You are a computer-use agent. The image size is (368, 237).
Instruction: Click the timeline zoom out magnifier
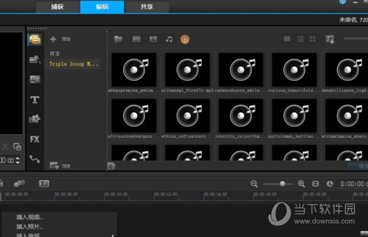point(254,184)
